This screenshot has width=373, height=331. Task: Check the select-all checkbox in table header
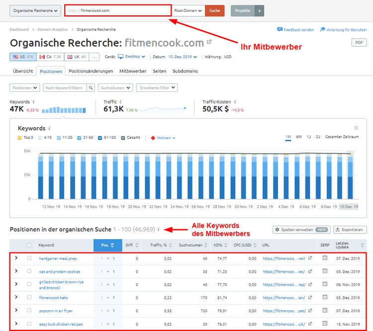click(29, 245)
